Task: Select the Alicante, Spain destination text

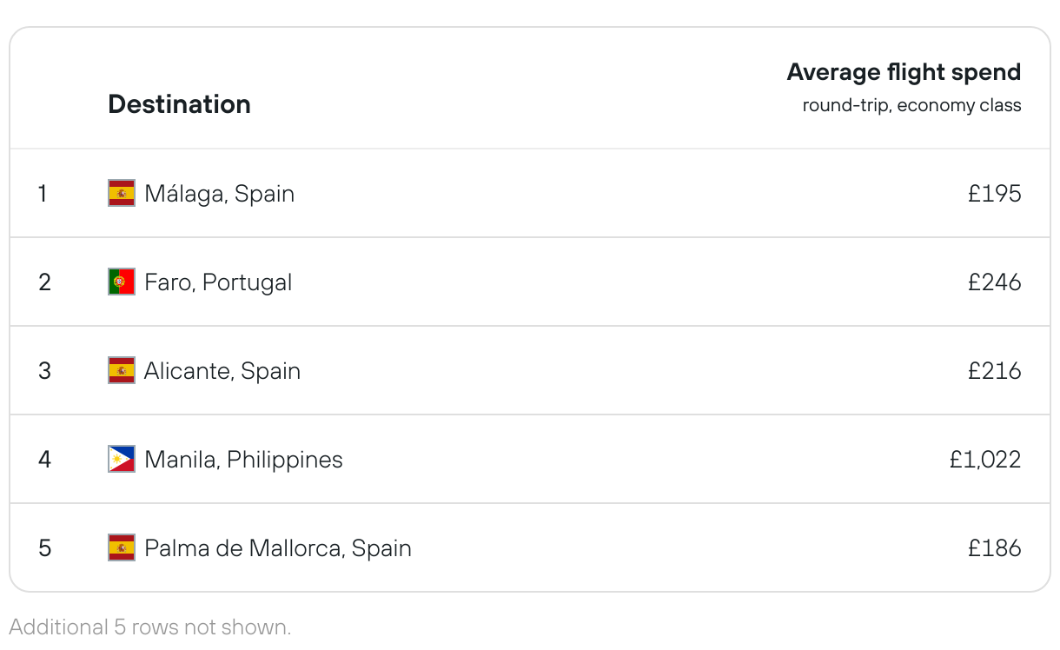Action: click(x=222, y=371)
